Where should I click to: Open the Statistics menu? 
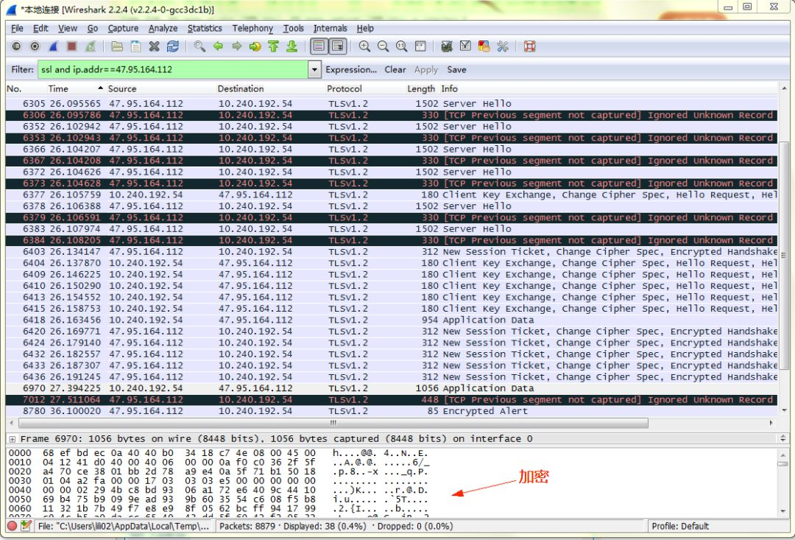click(x=204, y=28)
